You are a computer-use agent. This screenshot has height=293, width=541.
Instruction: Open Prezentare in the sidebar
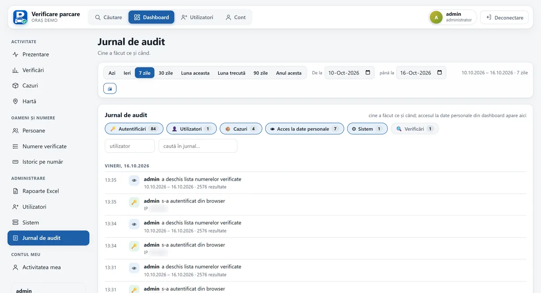click(48, 55)
